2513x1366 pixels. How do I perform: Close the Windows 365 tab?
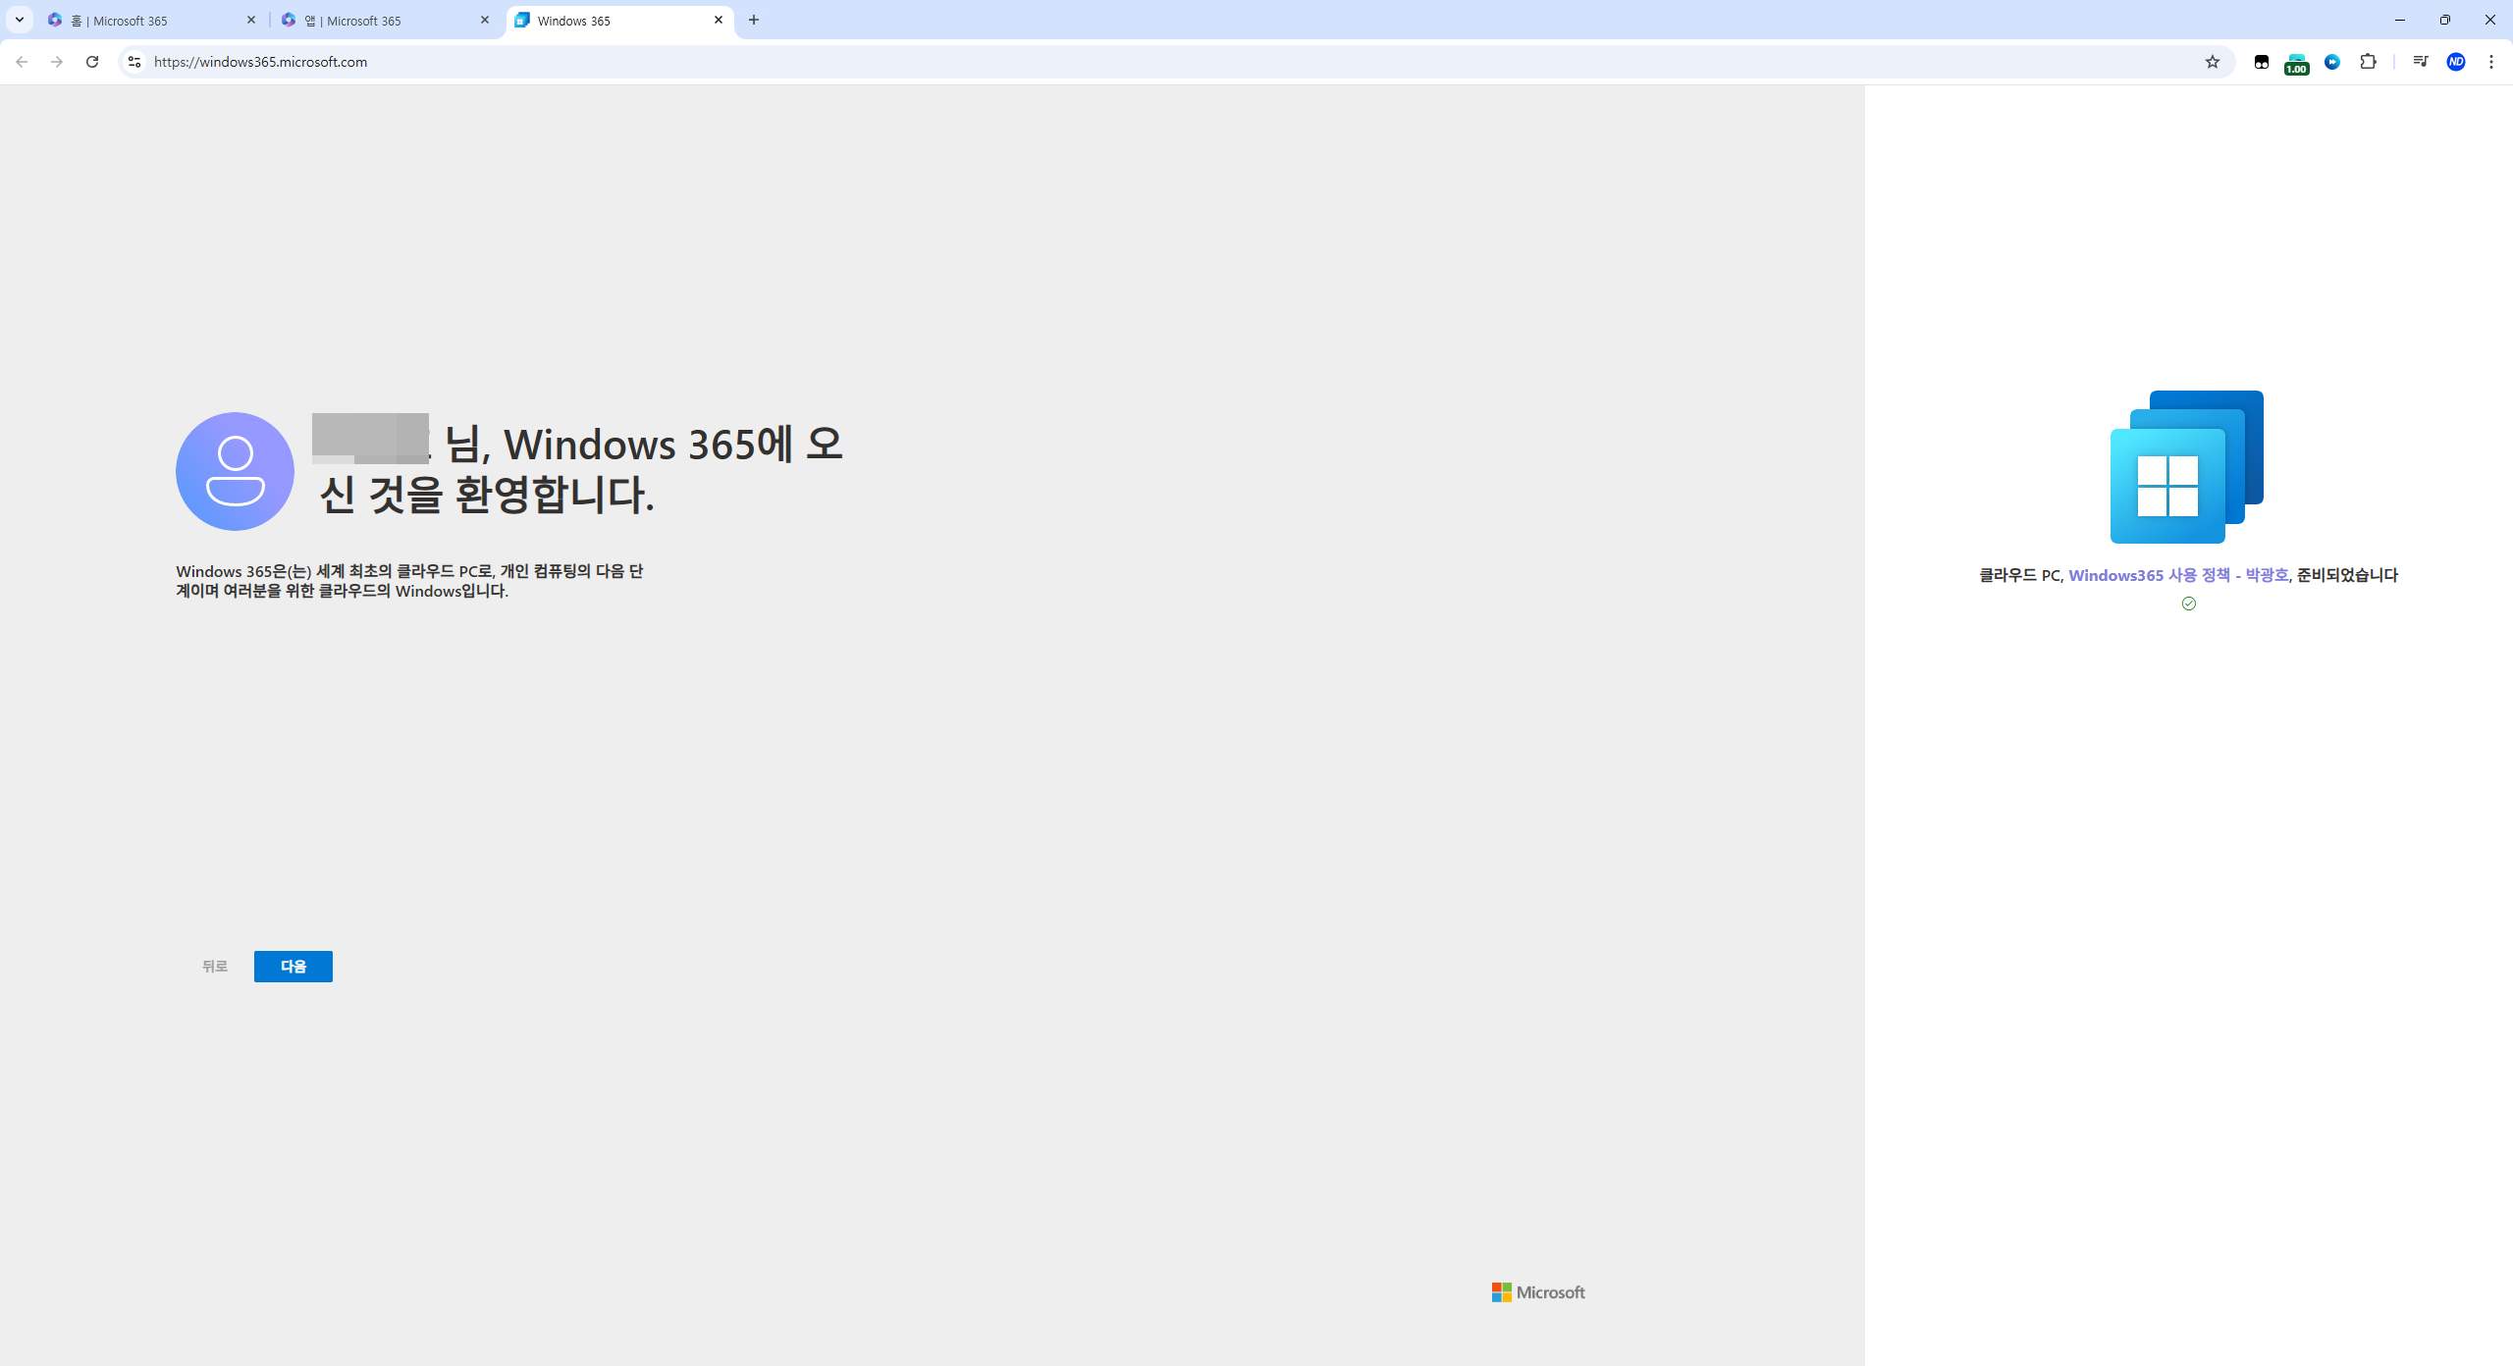719,20
